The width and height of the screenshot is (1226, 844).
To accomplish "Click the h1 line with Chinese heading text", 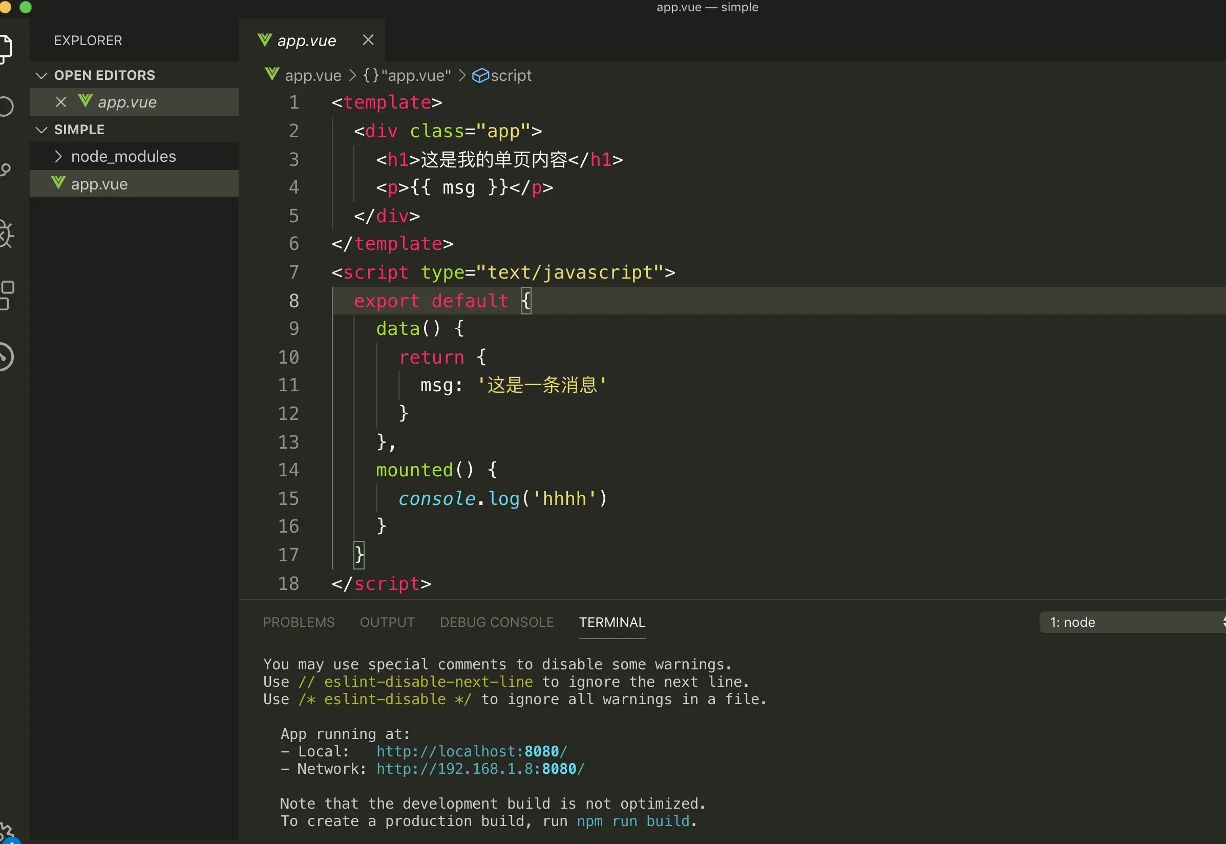I will tap(499, 159).
